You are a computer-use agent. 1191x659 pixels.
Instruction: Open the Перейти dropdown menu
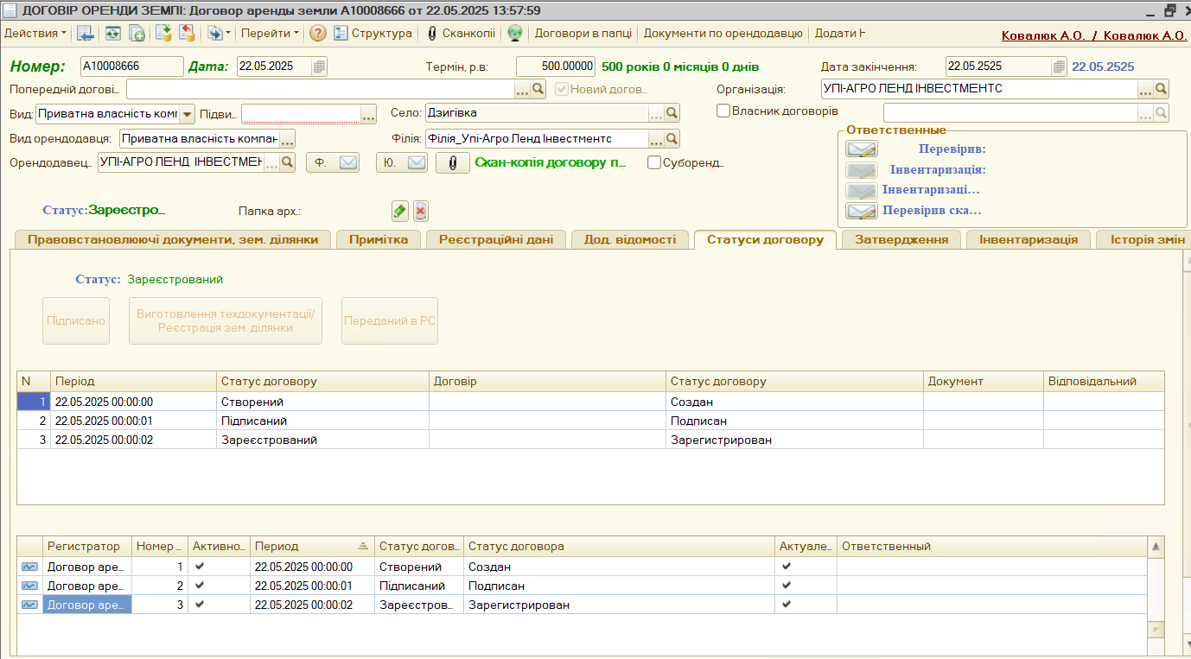pos(270,34)
